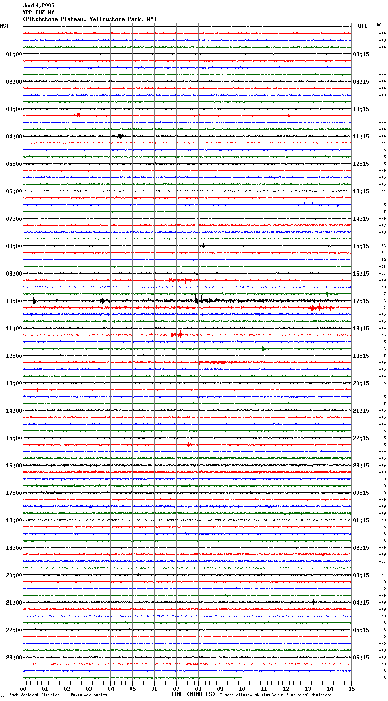Click the 23:15 UTC time label
Screen dimensions: 388x701
[x=361, y=466]
